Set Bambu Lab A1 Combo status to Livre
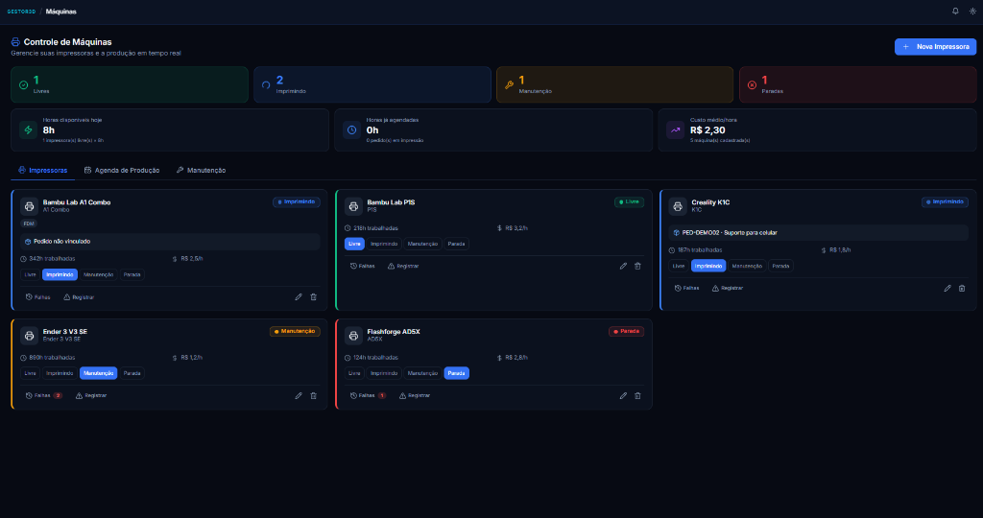The height and width of the screenshot is (518, 983). tap(30, 274)
